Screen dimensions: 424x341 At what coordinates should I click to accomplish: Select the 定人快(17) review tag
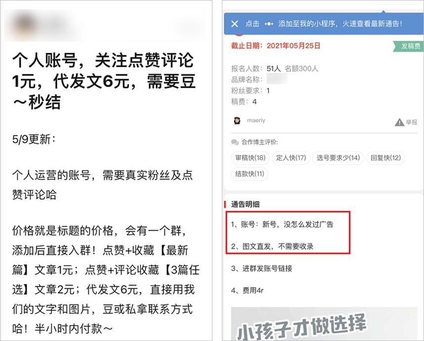click(x=291, y=158)
